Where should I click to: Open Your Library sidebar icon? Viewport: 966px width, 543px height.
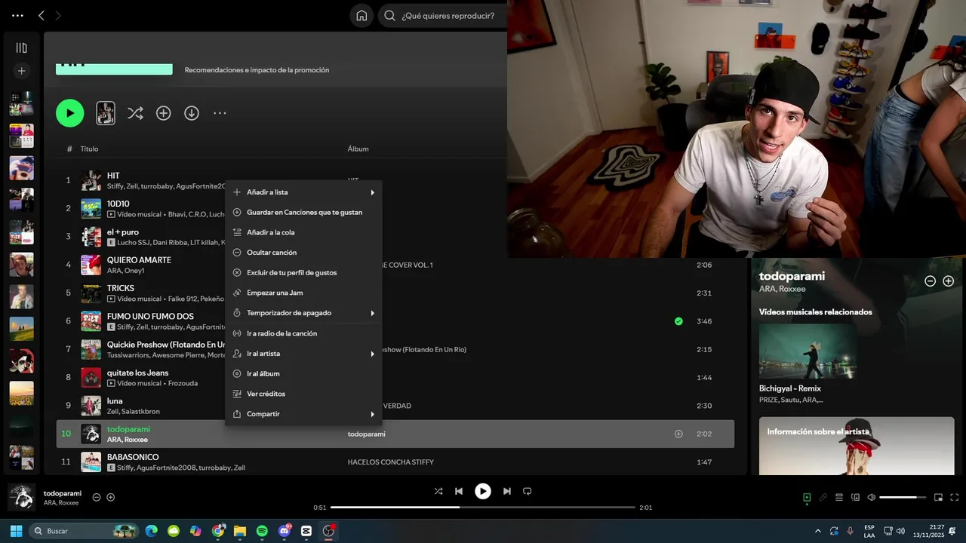pos(21,48)
